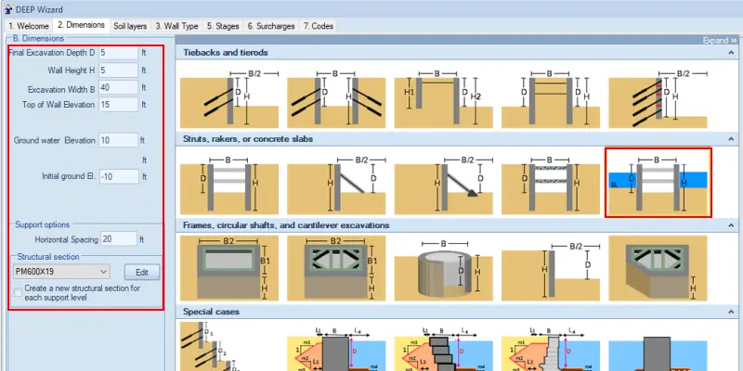
Task: Select two-wall struts B template
Action: (229, 184)
